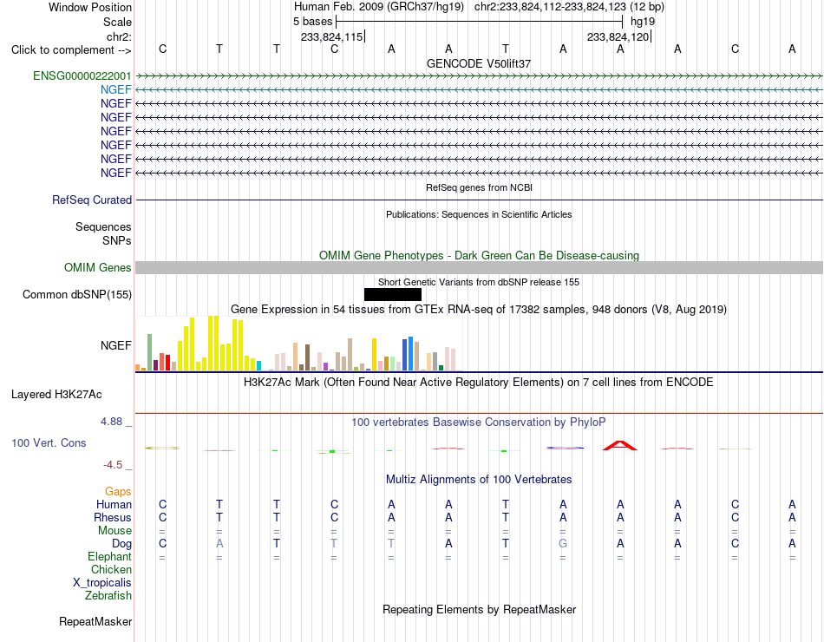This screenshot has width=824, height=642.
Task: Click the GTEx Gene Expression track title
Action: pyautogui.click(x=479, y=309)
